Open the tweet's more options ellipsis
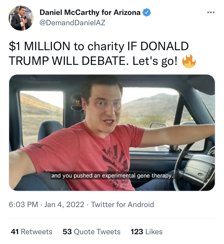 point(211,12)
